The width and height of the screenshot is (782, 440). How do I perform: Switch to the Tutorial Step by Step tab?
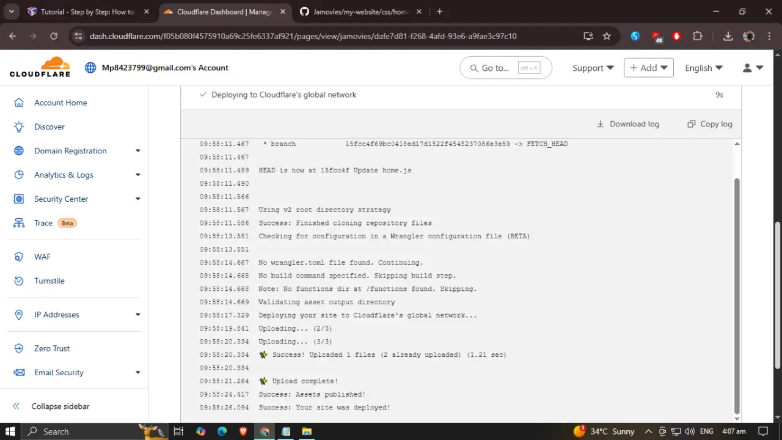pyautogui.click(x=89, y=12)
